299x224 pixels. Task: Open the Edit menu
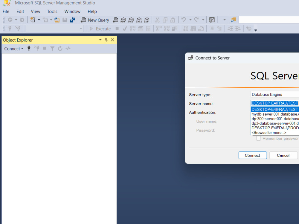point(20,11)
